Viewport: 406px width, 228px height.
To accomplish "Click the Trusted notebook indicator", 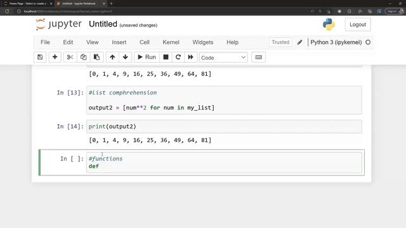I will (x=280, y=42).
